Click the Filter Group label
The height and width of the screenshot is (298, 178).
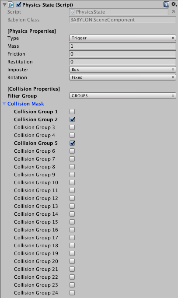point(22,96)
